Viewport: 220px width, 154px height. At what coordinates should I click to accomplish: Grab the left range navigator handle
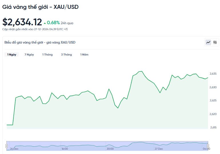tap(7, 146)
